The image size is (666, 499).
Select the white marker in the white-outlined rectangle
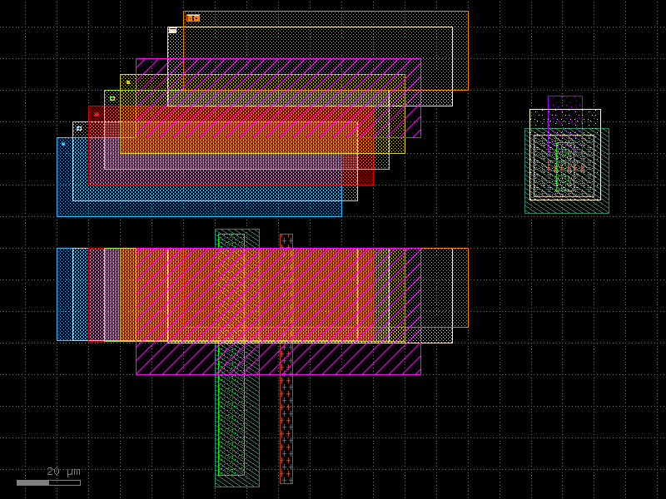79,129
